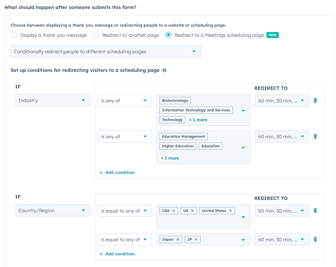Add condition under Country/Region rule
Viewport: 336px width, 267px height.
coord(117,254)
